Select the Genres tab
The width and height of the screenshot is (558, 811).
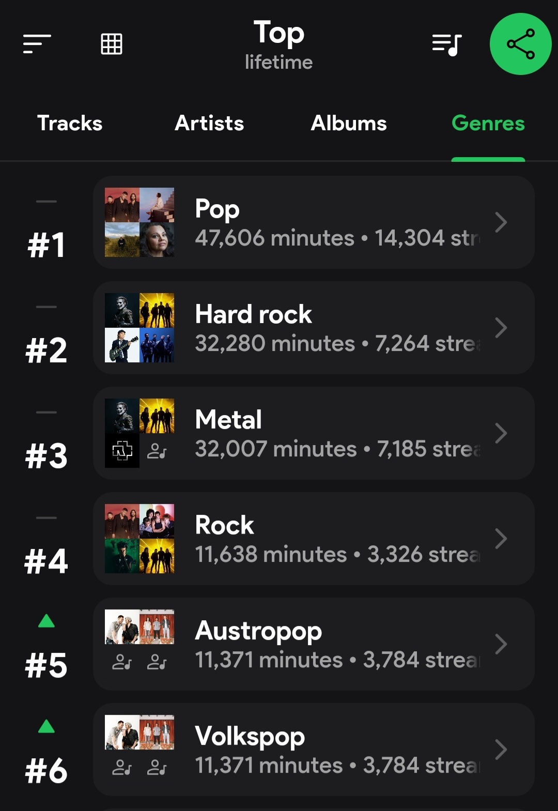(488, 124)
